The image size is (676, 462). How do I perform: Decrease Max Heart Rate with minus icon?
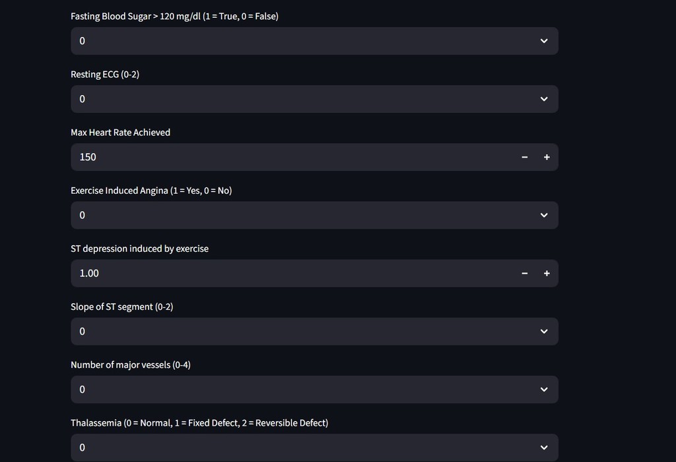pos(525,157)
